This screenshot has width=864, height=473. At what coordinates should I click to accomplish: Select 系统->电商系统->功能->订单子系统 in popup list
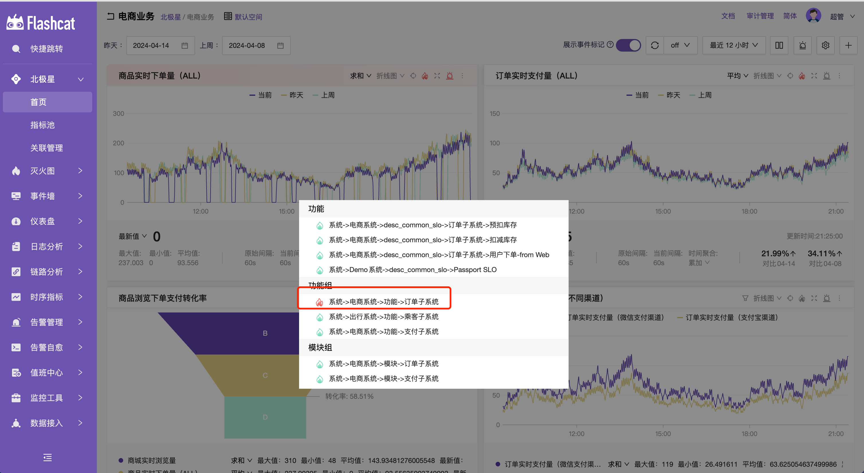pos(383,302)
